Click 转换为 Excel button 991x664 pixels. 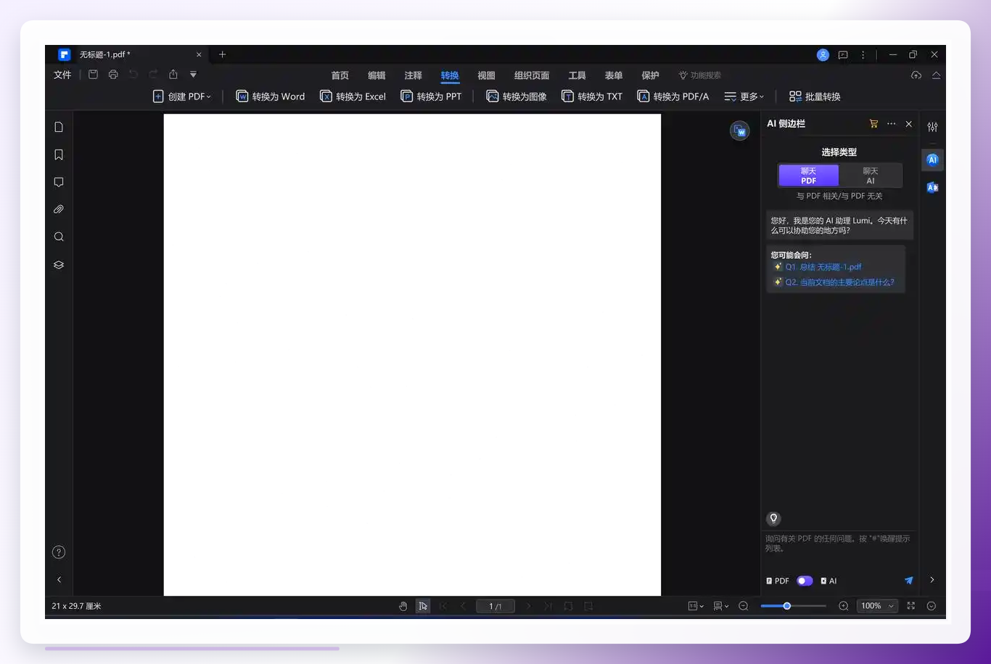[353, 96]
